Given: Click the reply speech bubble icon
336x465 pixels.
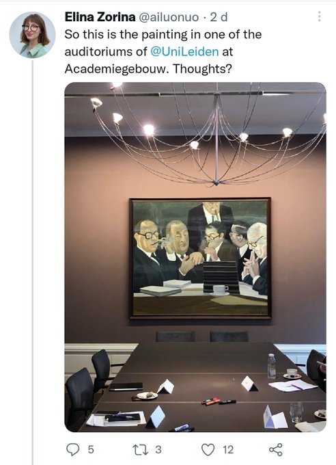Looking at the screenshot, I should click(72, 449).
